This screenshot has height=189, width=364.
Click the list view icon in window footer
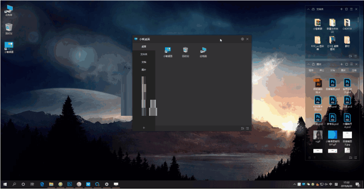coord(247,128)
